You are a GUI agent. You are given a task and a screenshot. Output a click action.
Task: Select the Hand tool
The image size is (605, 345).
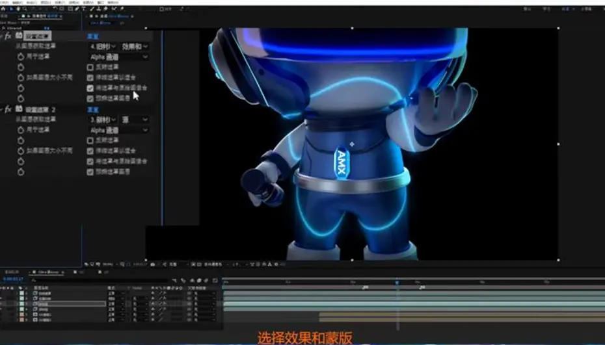click(x=18, y=8)
